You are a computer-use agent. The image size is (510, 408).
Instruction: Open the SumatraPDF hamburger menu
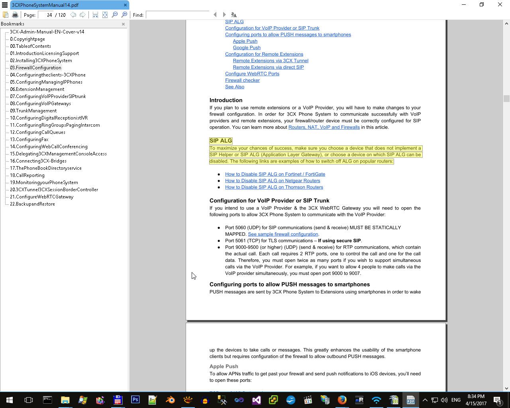tap(5, 5)
